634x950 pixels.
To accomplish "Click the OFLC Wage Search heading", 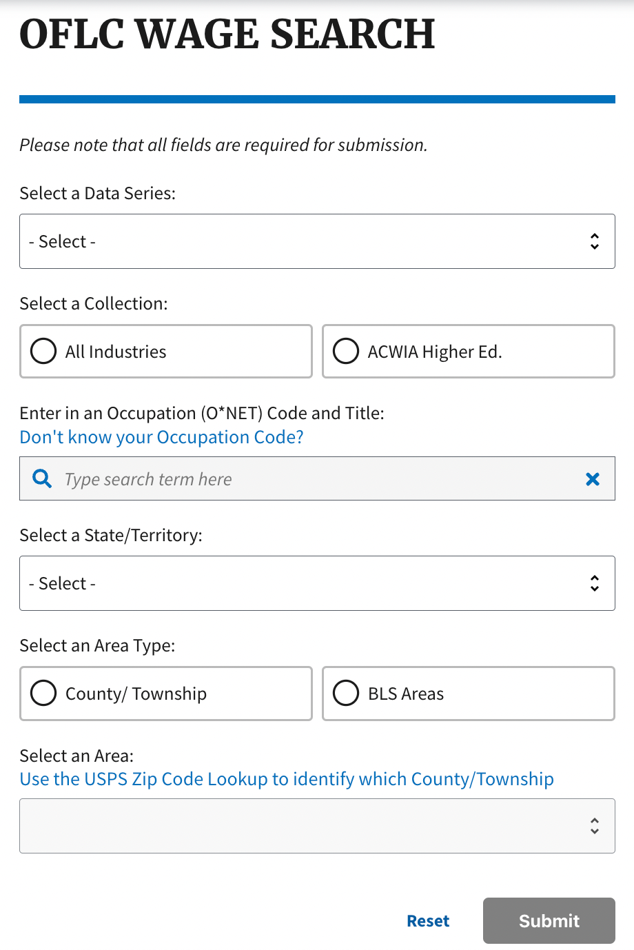I will point(227,34).
